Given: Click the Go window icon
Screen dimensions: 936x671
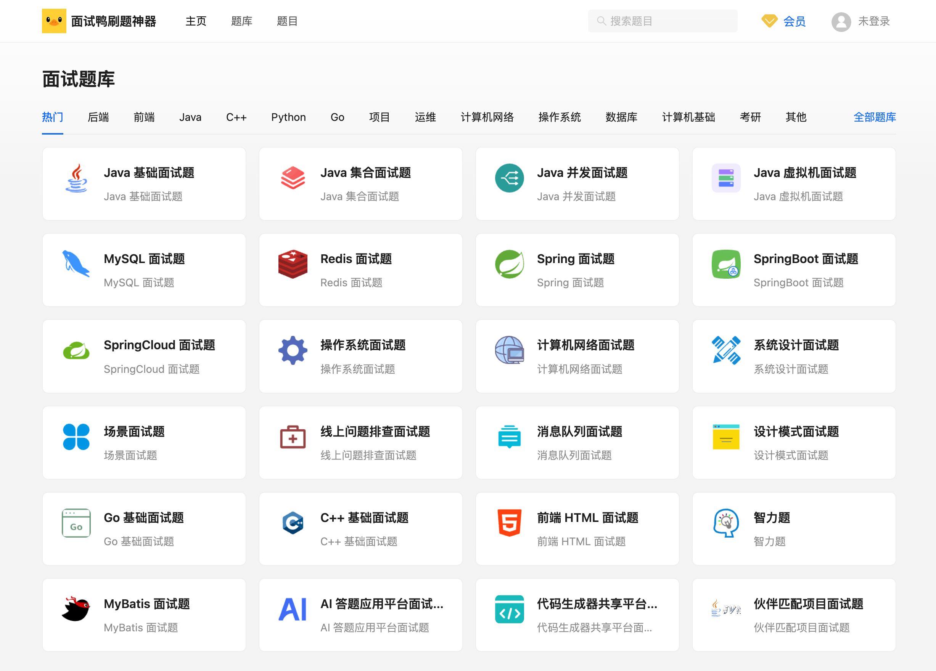Looking at the screenshot, I should pyautogui.click(x=76, y=523).
